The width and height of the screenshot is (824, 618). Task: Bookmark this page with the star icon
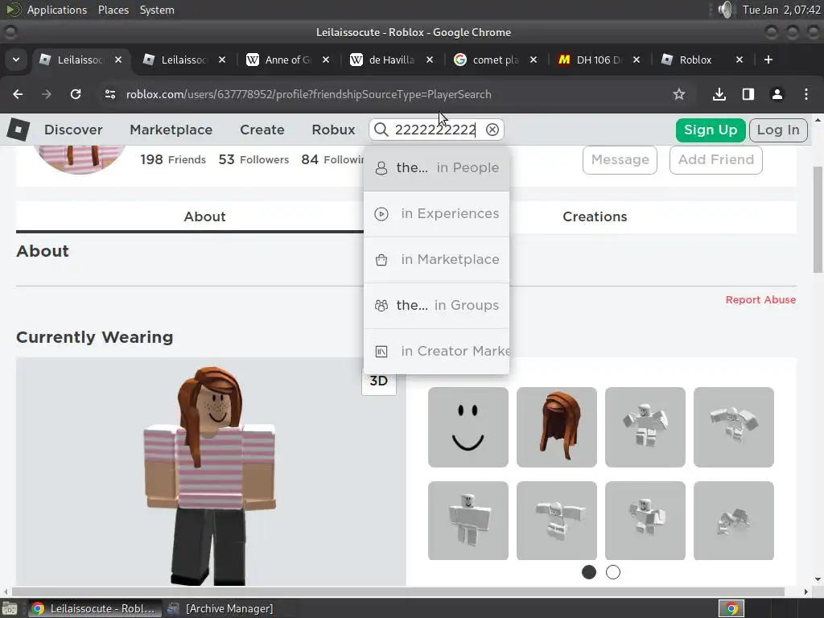pyautogui.click(x=679, y=94)
